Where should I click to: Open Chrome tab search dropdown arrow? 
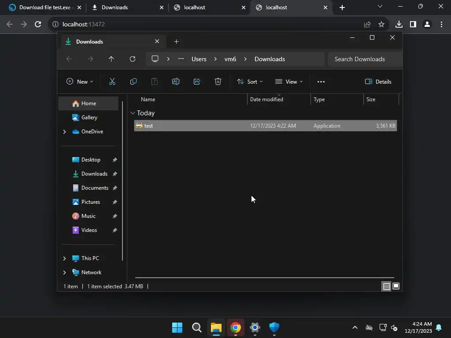380,6
